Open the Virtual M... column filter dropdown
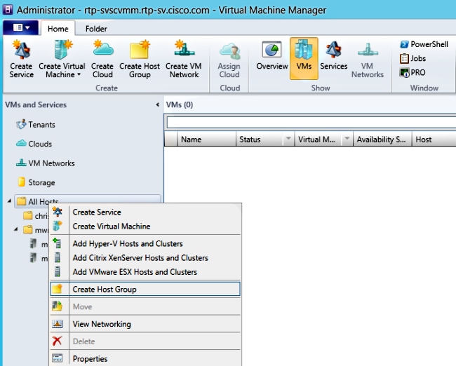 tap(347, 139)
